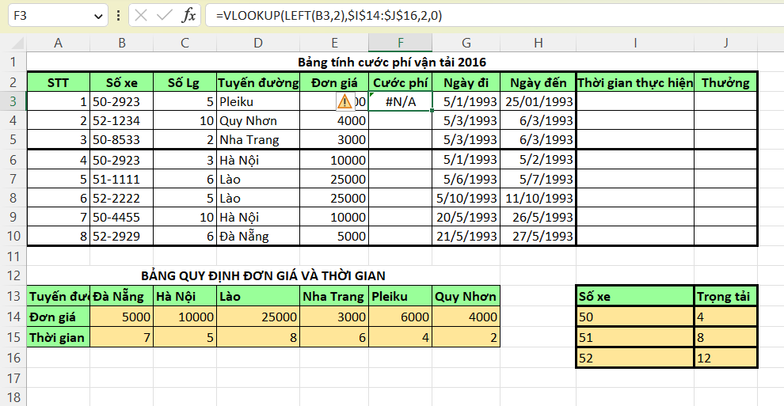Click date '27/5/1993'
This screenshot has height=406, width=784.
coord(538,236)
